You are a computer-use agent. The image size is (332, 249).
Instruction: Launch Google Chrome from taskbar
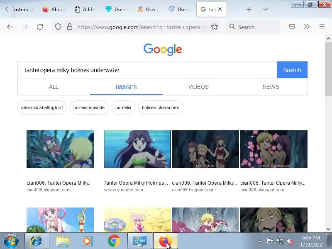114,241
